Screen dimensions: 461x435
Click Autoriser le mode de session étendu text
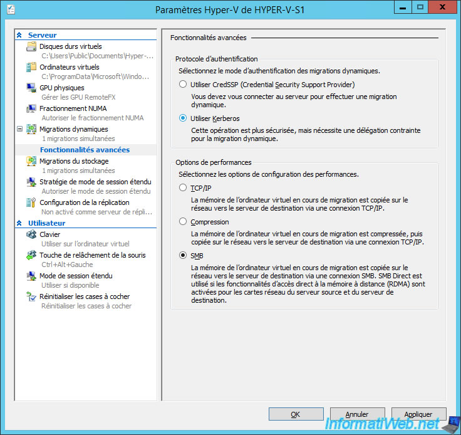coord(96,191)
